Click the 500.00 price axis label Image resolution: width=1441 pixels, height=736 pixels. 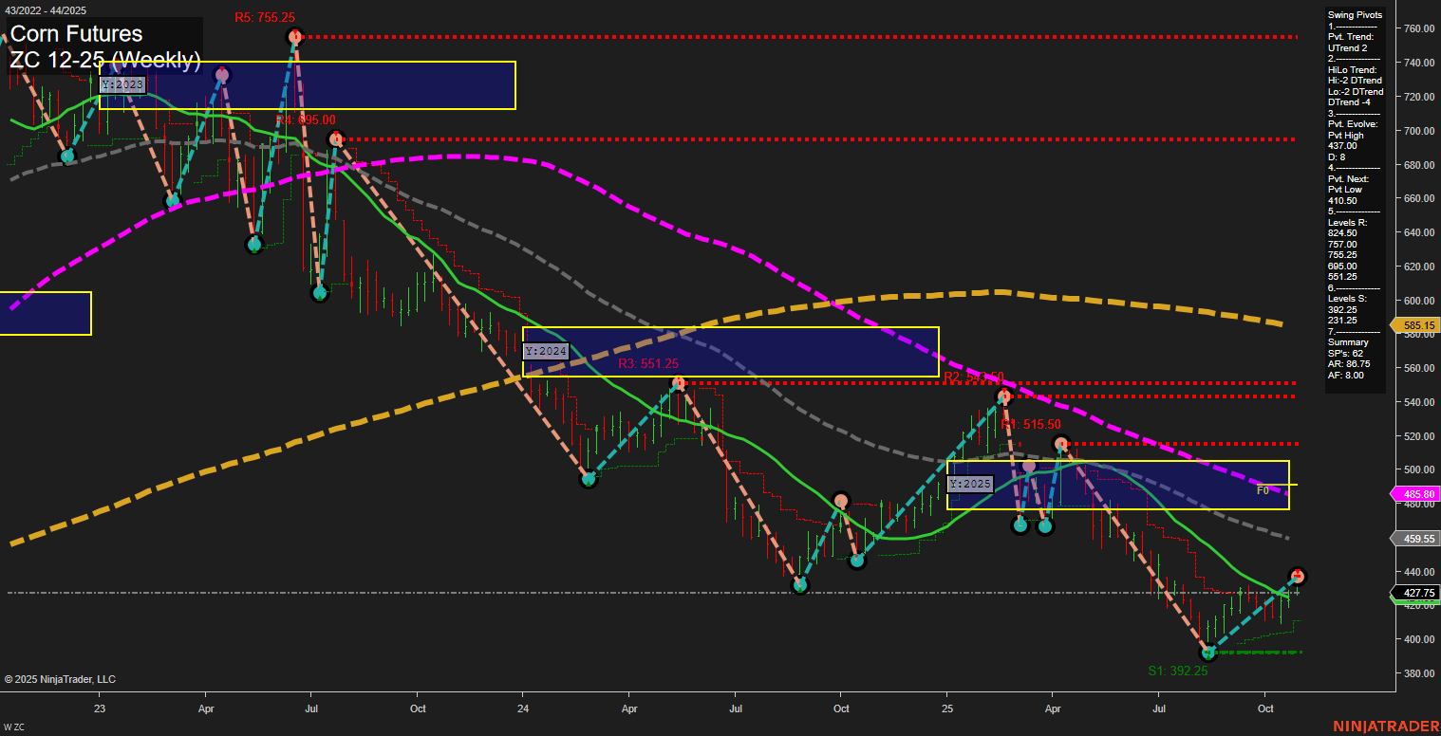1418,470
